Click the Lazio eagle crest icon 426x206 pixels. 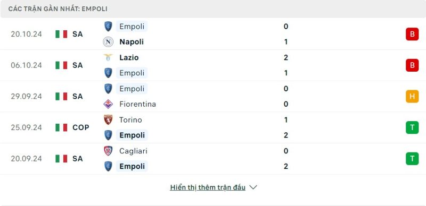[108, 57]
